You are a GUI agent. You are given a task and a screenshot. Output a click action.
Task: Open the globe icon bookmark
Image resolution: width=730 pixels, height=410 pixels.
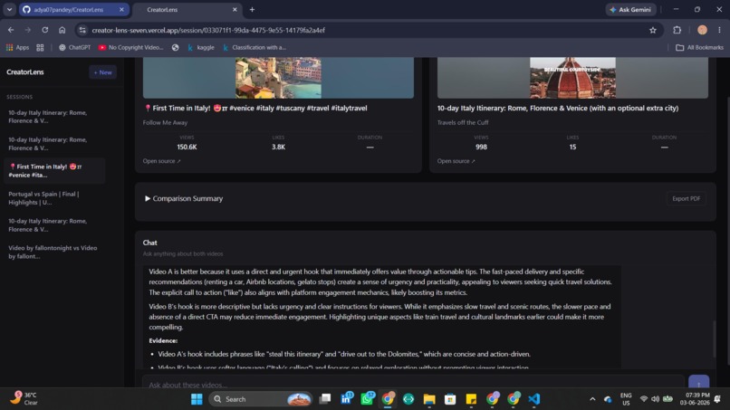click(175, 47)
